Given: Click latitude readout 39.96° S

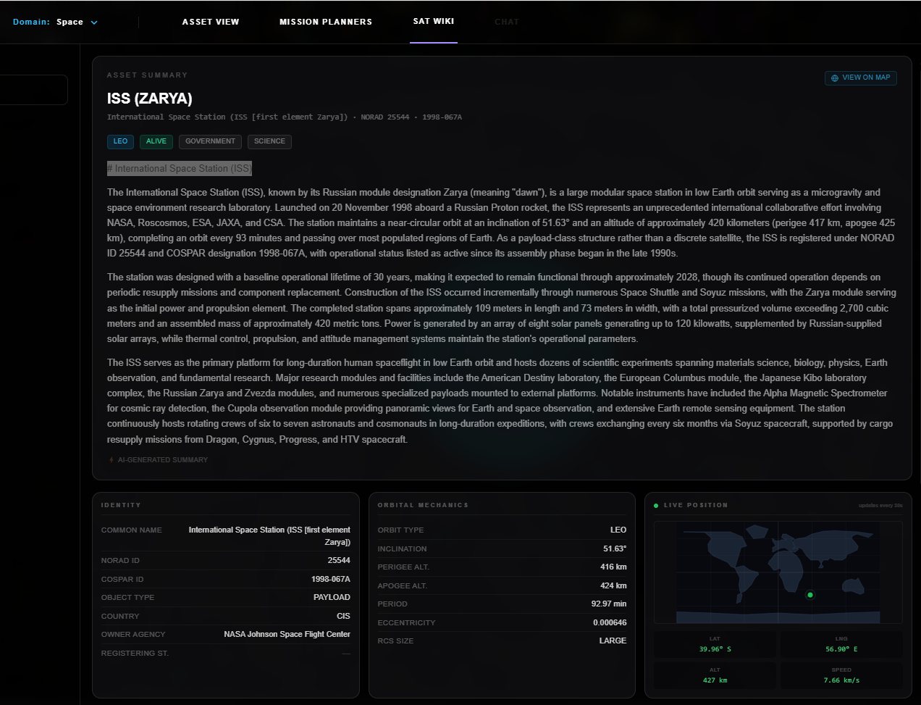Looking at the screenshot, I should tap(715, 649).
